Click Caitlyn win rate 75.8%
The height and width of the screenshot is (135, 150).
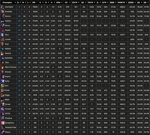coord(35,21)
